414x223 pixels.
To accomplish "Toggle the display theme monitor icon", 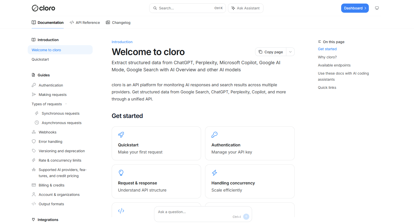I will pos(377,8).
